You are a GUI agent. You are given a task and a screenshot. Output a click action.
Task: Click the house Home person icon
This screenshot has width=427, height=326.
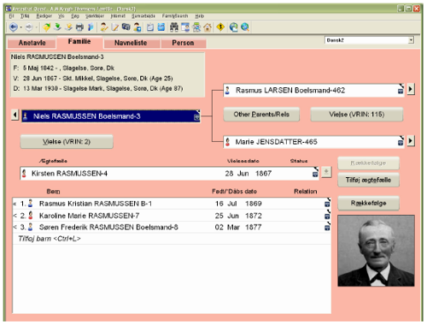pos(208,27)
